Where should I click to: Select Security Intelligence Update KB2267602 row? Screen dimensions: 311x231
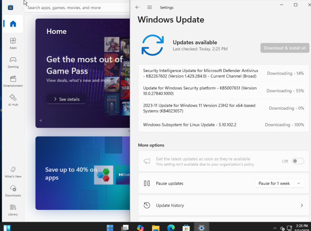[x=224, y=73]
